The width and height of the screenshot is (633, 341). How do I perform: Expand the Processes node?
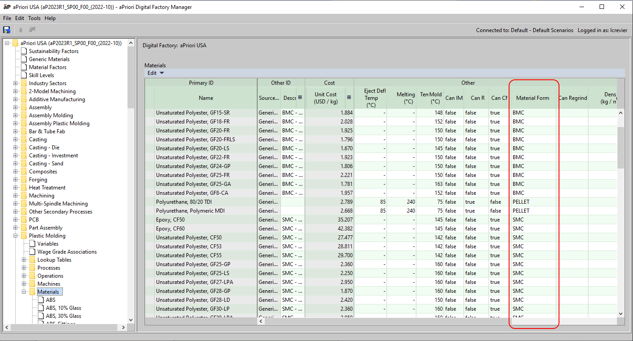(24, 268)
